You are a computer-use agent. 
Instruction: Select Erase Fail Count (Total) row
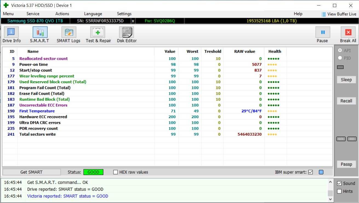pyautogui.click(x=167, y=94)
